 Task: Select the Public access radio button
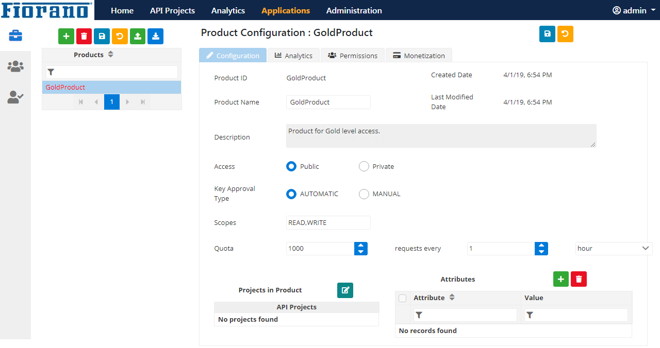click(291, 166)
